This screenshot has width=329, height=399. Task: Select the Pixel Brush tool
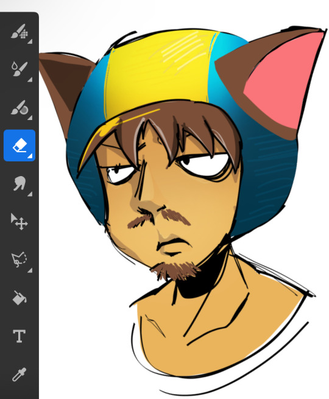click(19, 32)
